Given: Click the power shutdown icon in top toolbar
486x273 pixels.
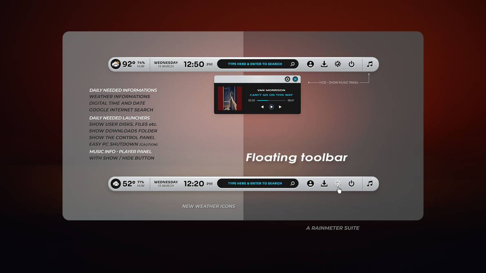Looking at the screenshot, I should click(351, 64).
